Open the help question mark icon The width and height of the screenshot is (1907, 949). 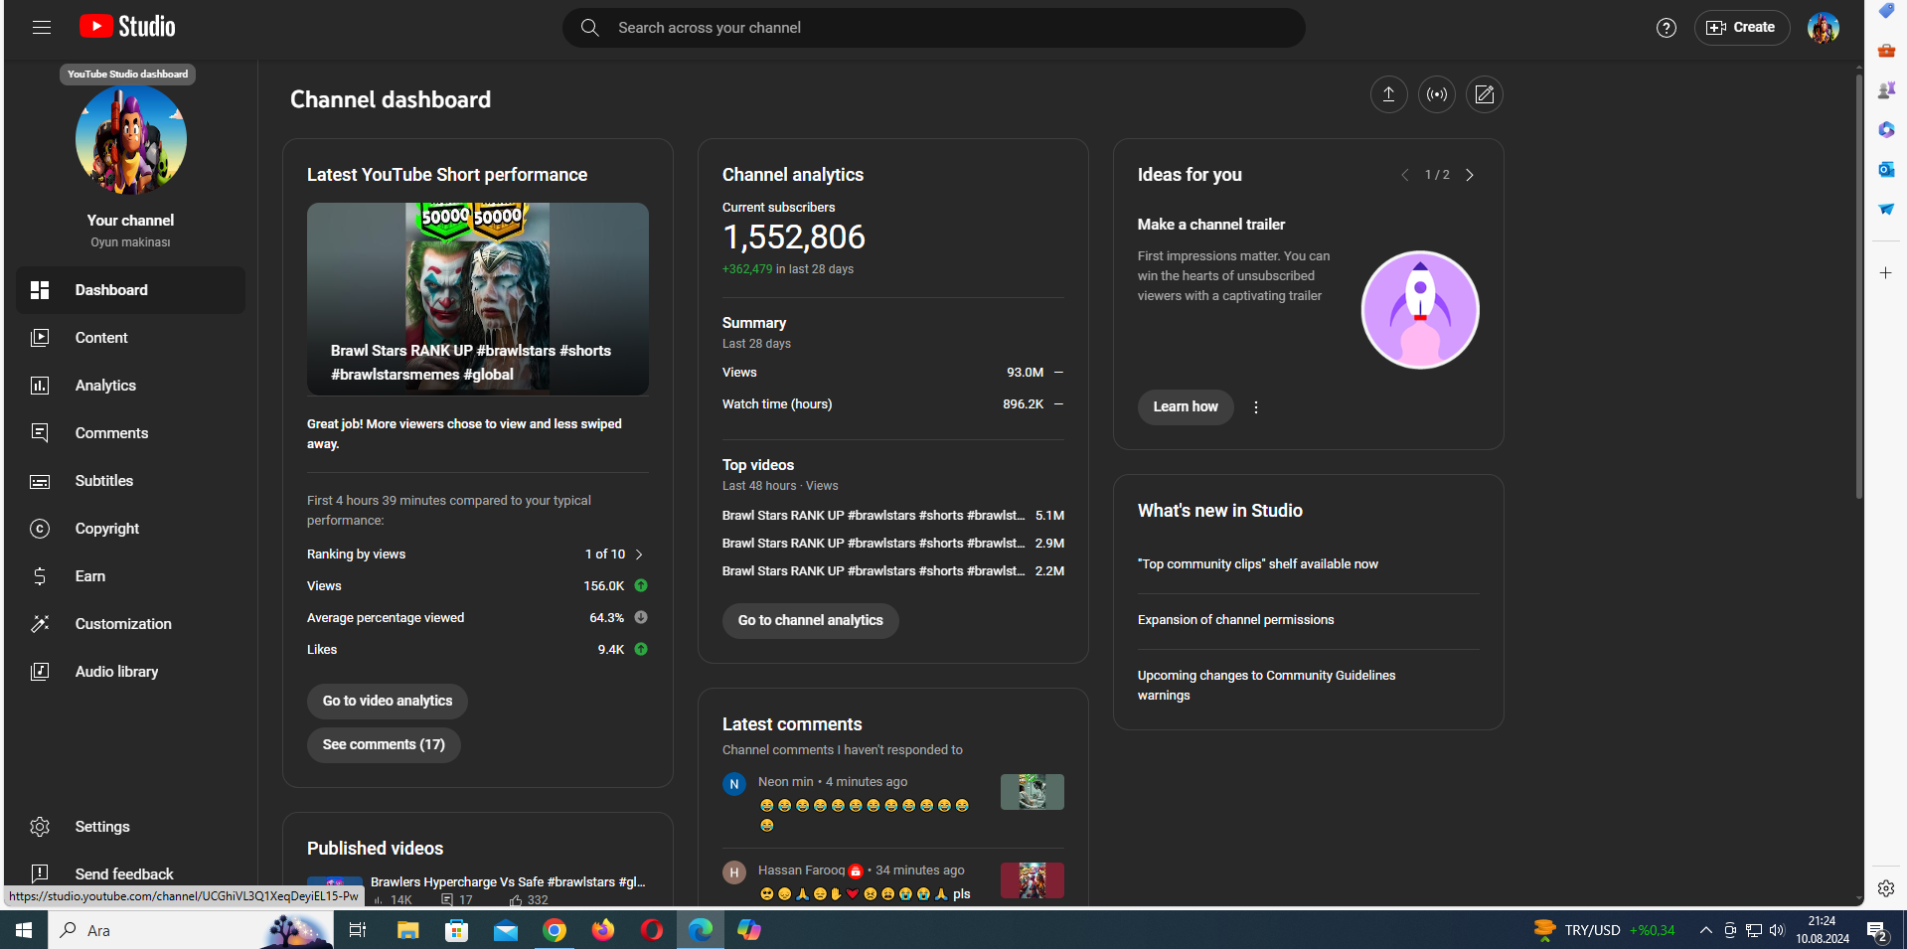tap(1667, 28)
